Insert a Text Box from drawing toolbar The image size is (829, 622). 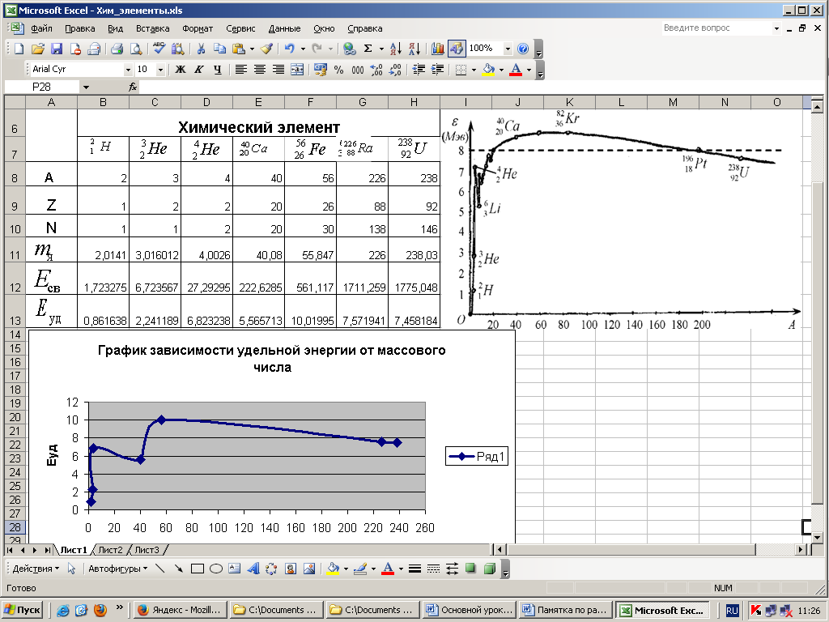click(x=234, y=569)
